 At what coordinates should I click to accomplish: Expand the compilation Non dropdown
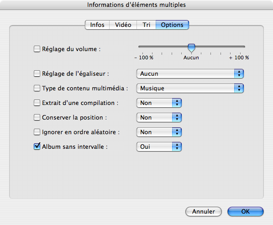[159, 103]
